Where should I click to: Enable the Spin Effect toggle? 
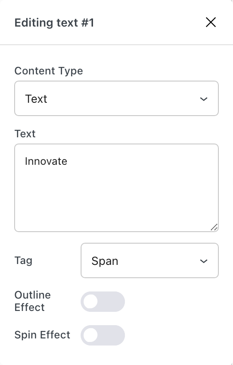point(103,335)
